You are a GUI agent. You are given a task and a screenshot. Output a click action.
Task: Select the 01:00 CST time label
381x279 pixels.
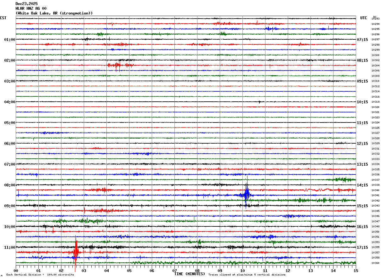[x=9, y=40]
